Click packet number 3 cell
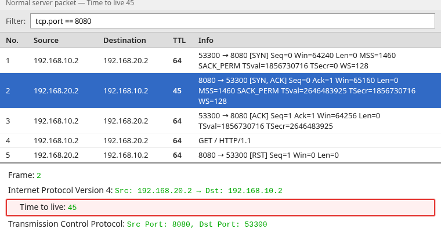 8,121
